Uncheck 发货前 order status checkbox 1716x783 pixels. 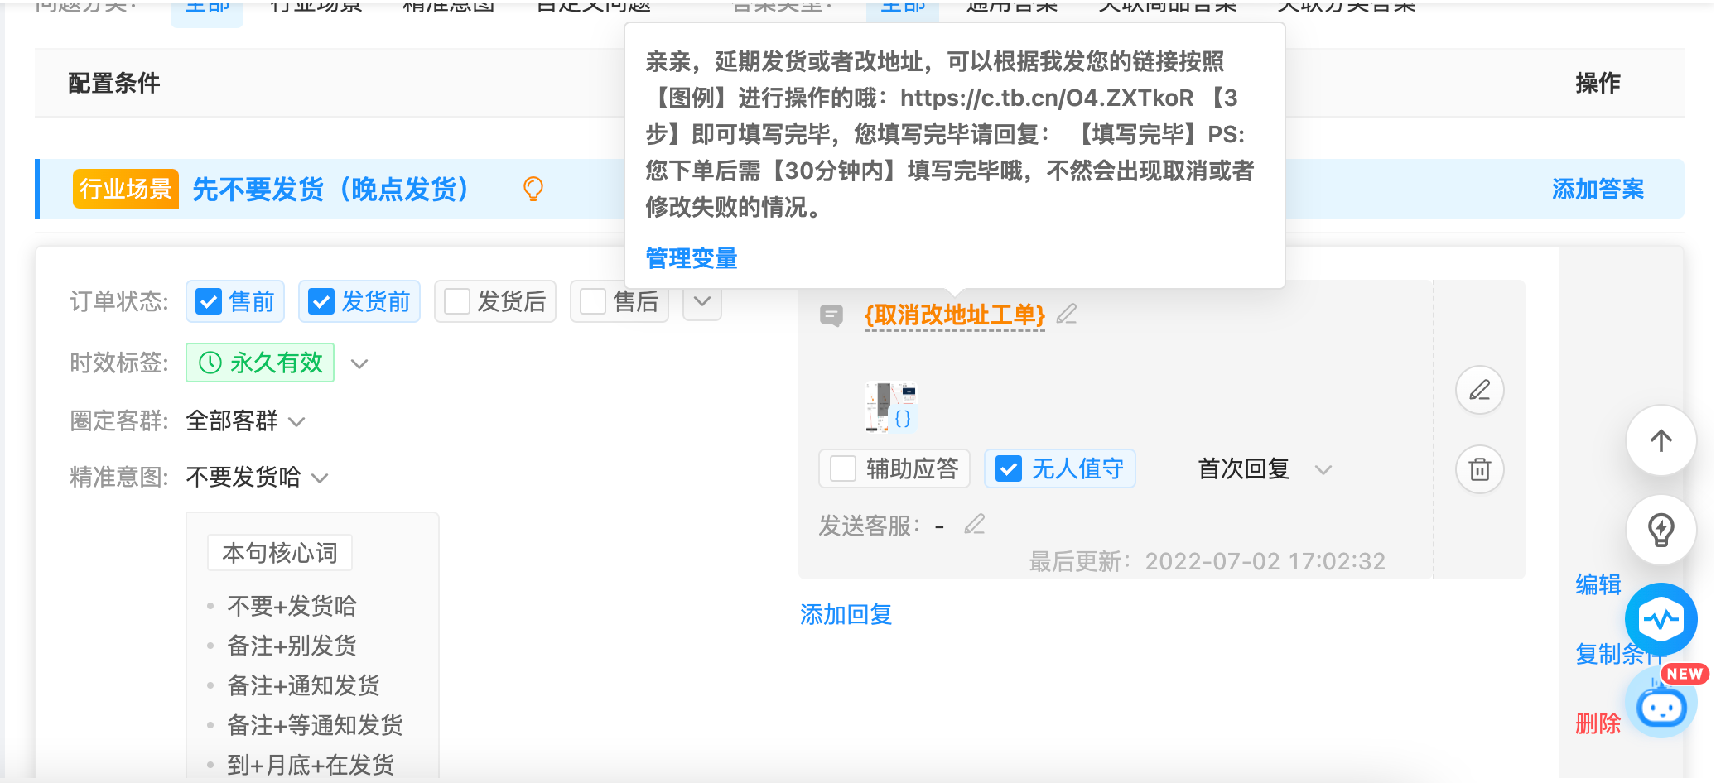[321, 301]
